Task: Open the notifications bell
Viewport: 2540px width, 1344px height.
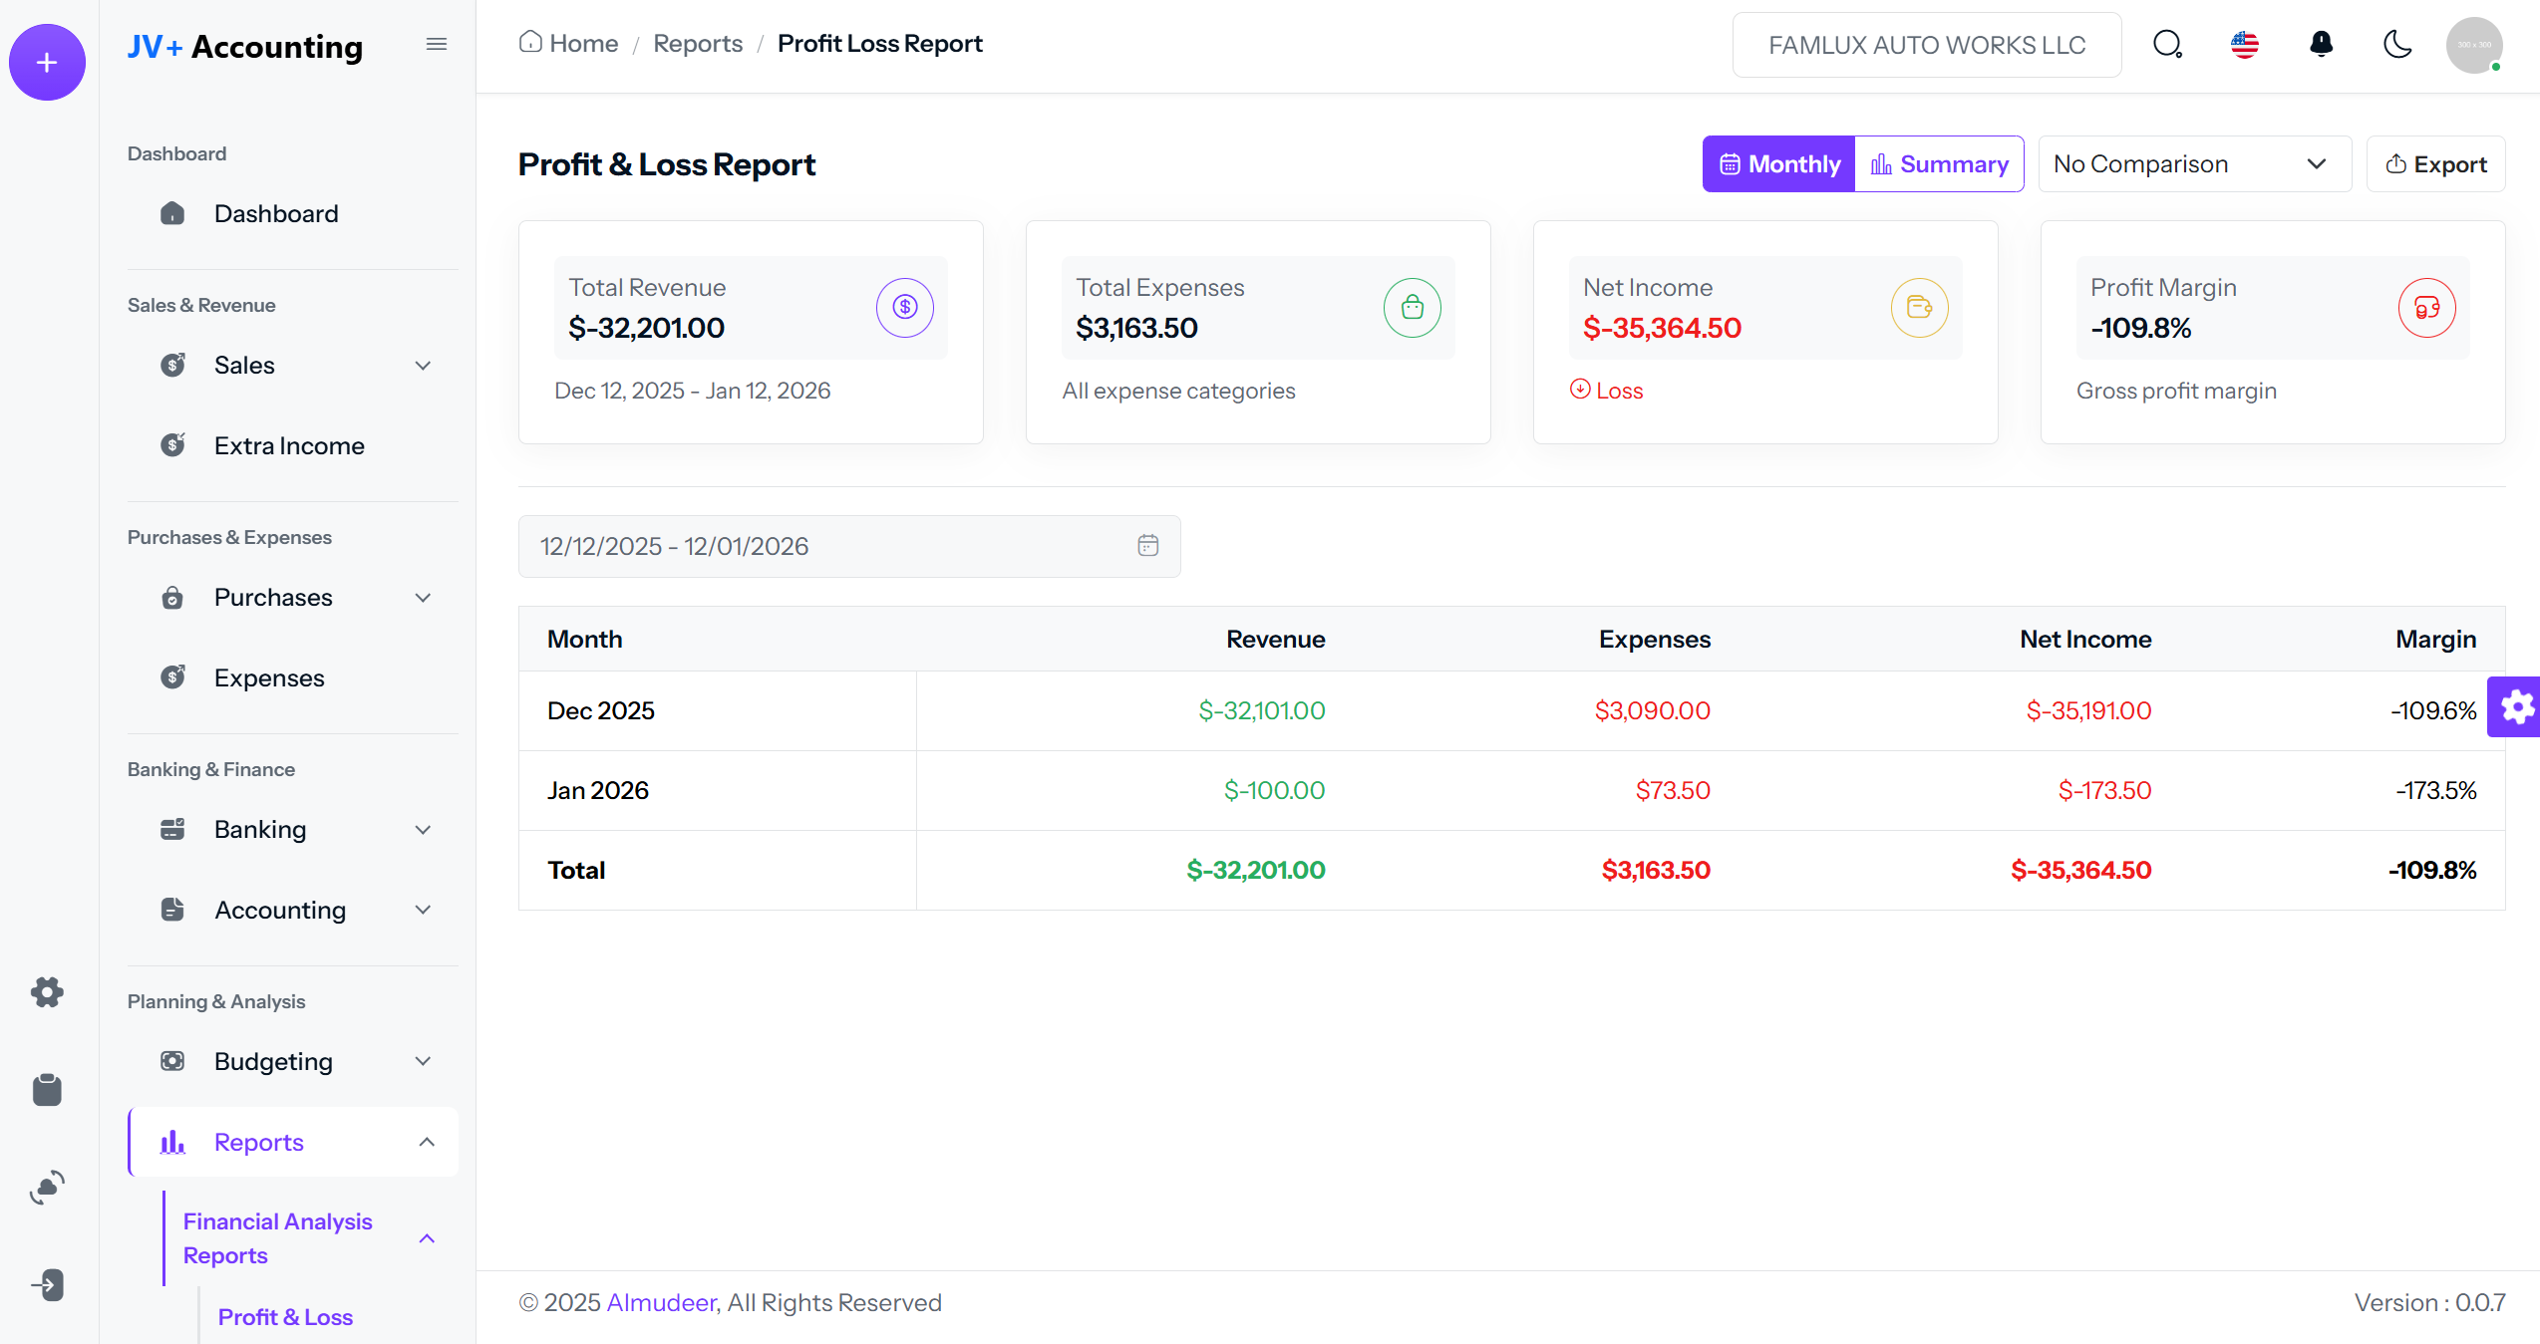Action: click(x=2321, y=45)
